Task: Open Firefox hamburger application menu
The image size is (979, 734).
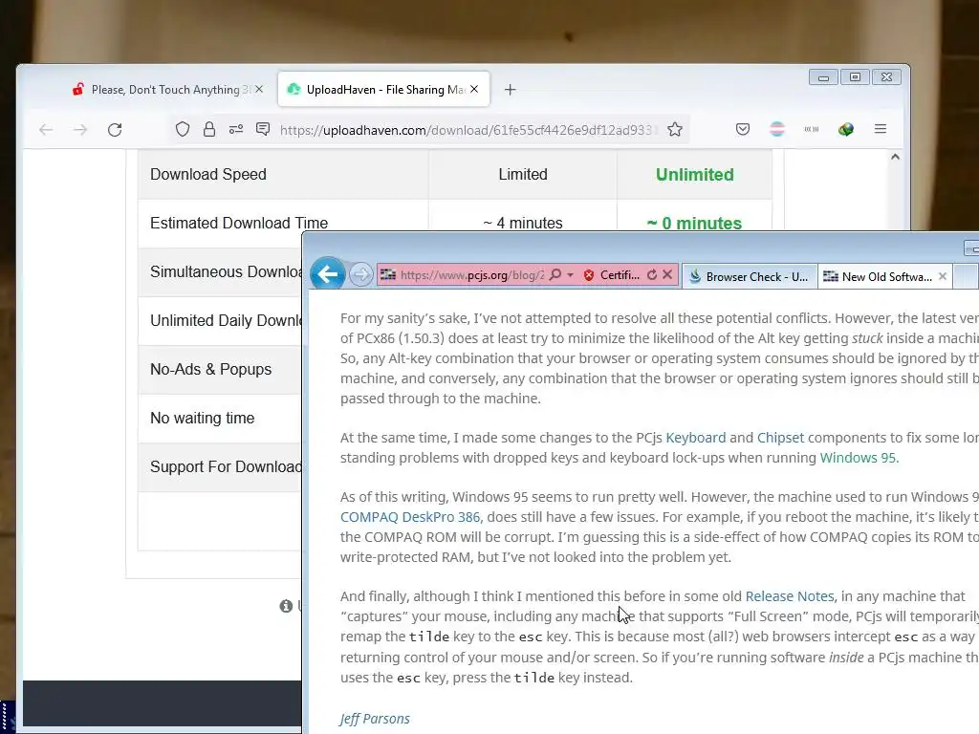Action: click(x=881, y=129)
